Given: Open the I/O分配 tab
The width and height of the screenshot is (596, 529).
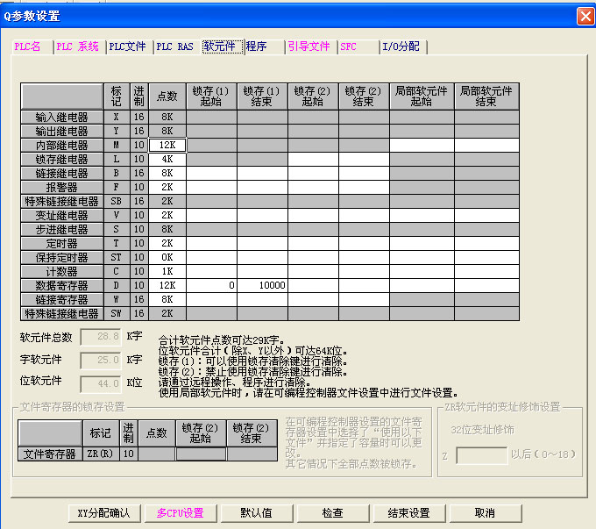Looking at the screenshot, I should (x=401, y=47).
